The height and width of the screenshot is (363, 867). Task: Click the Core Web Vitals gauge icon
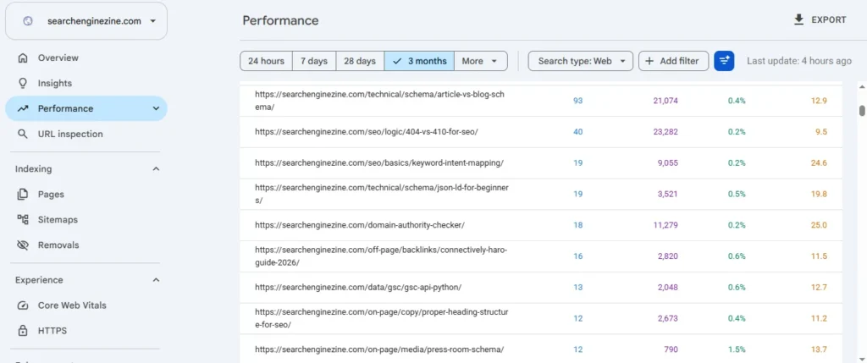point(23,305)
